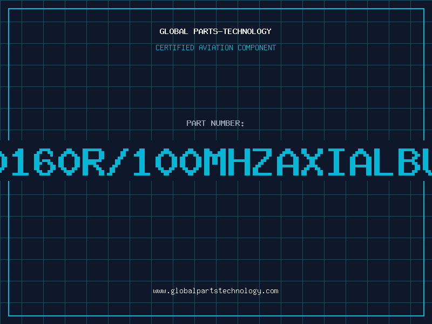Click the word PART in the label
Viewport: 432px width, 324px height.
196,123
